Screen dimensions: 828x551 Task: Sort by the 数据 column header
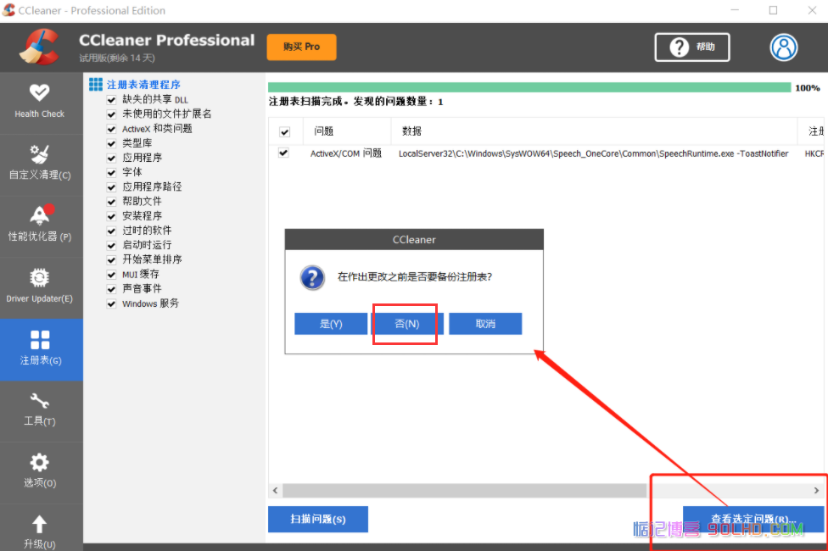click(594, 131)
